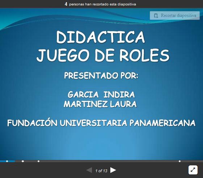This screenshot has height=178, width=203.
Task: Click the 'DIDACTICA' title text
Action: coord(101,37)
